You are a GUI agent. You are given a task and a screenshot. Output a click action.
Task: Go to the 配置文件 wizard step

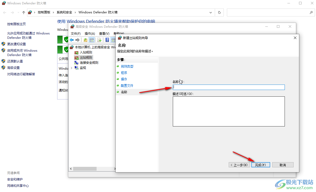(x=127, y=86)
